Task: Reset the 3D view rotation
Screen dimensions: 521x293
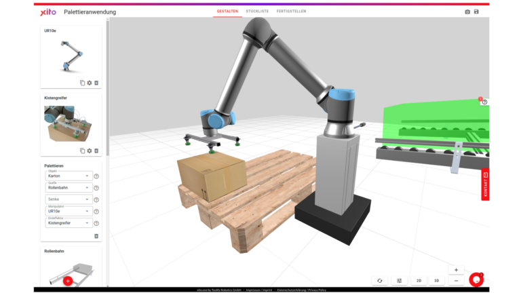Action: [380, 280]
